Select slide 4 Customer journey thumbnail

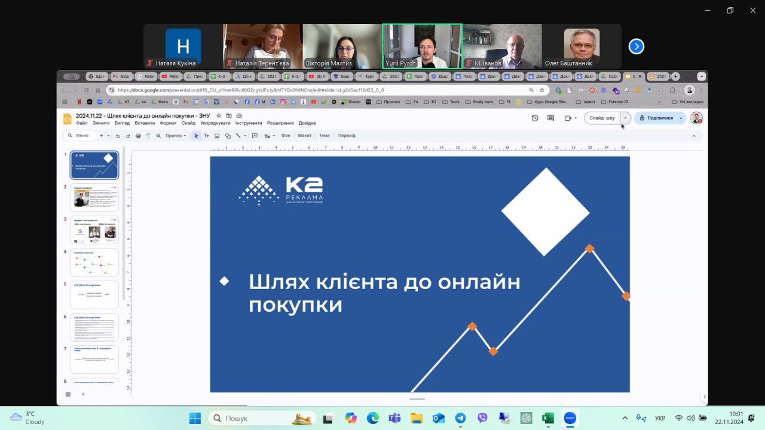pos(94,262)
